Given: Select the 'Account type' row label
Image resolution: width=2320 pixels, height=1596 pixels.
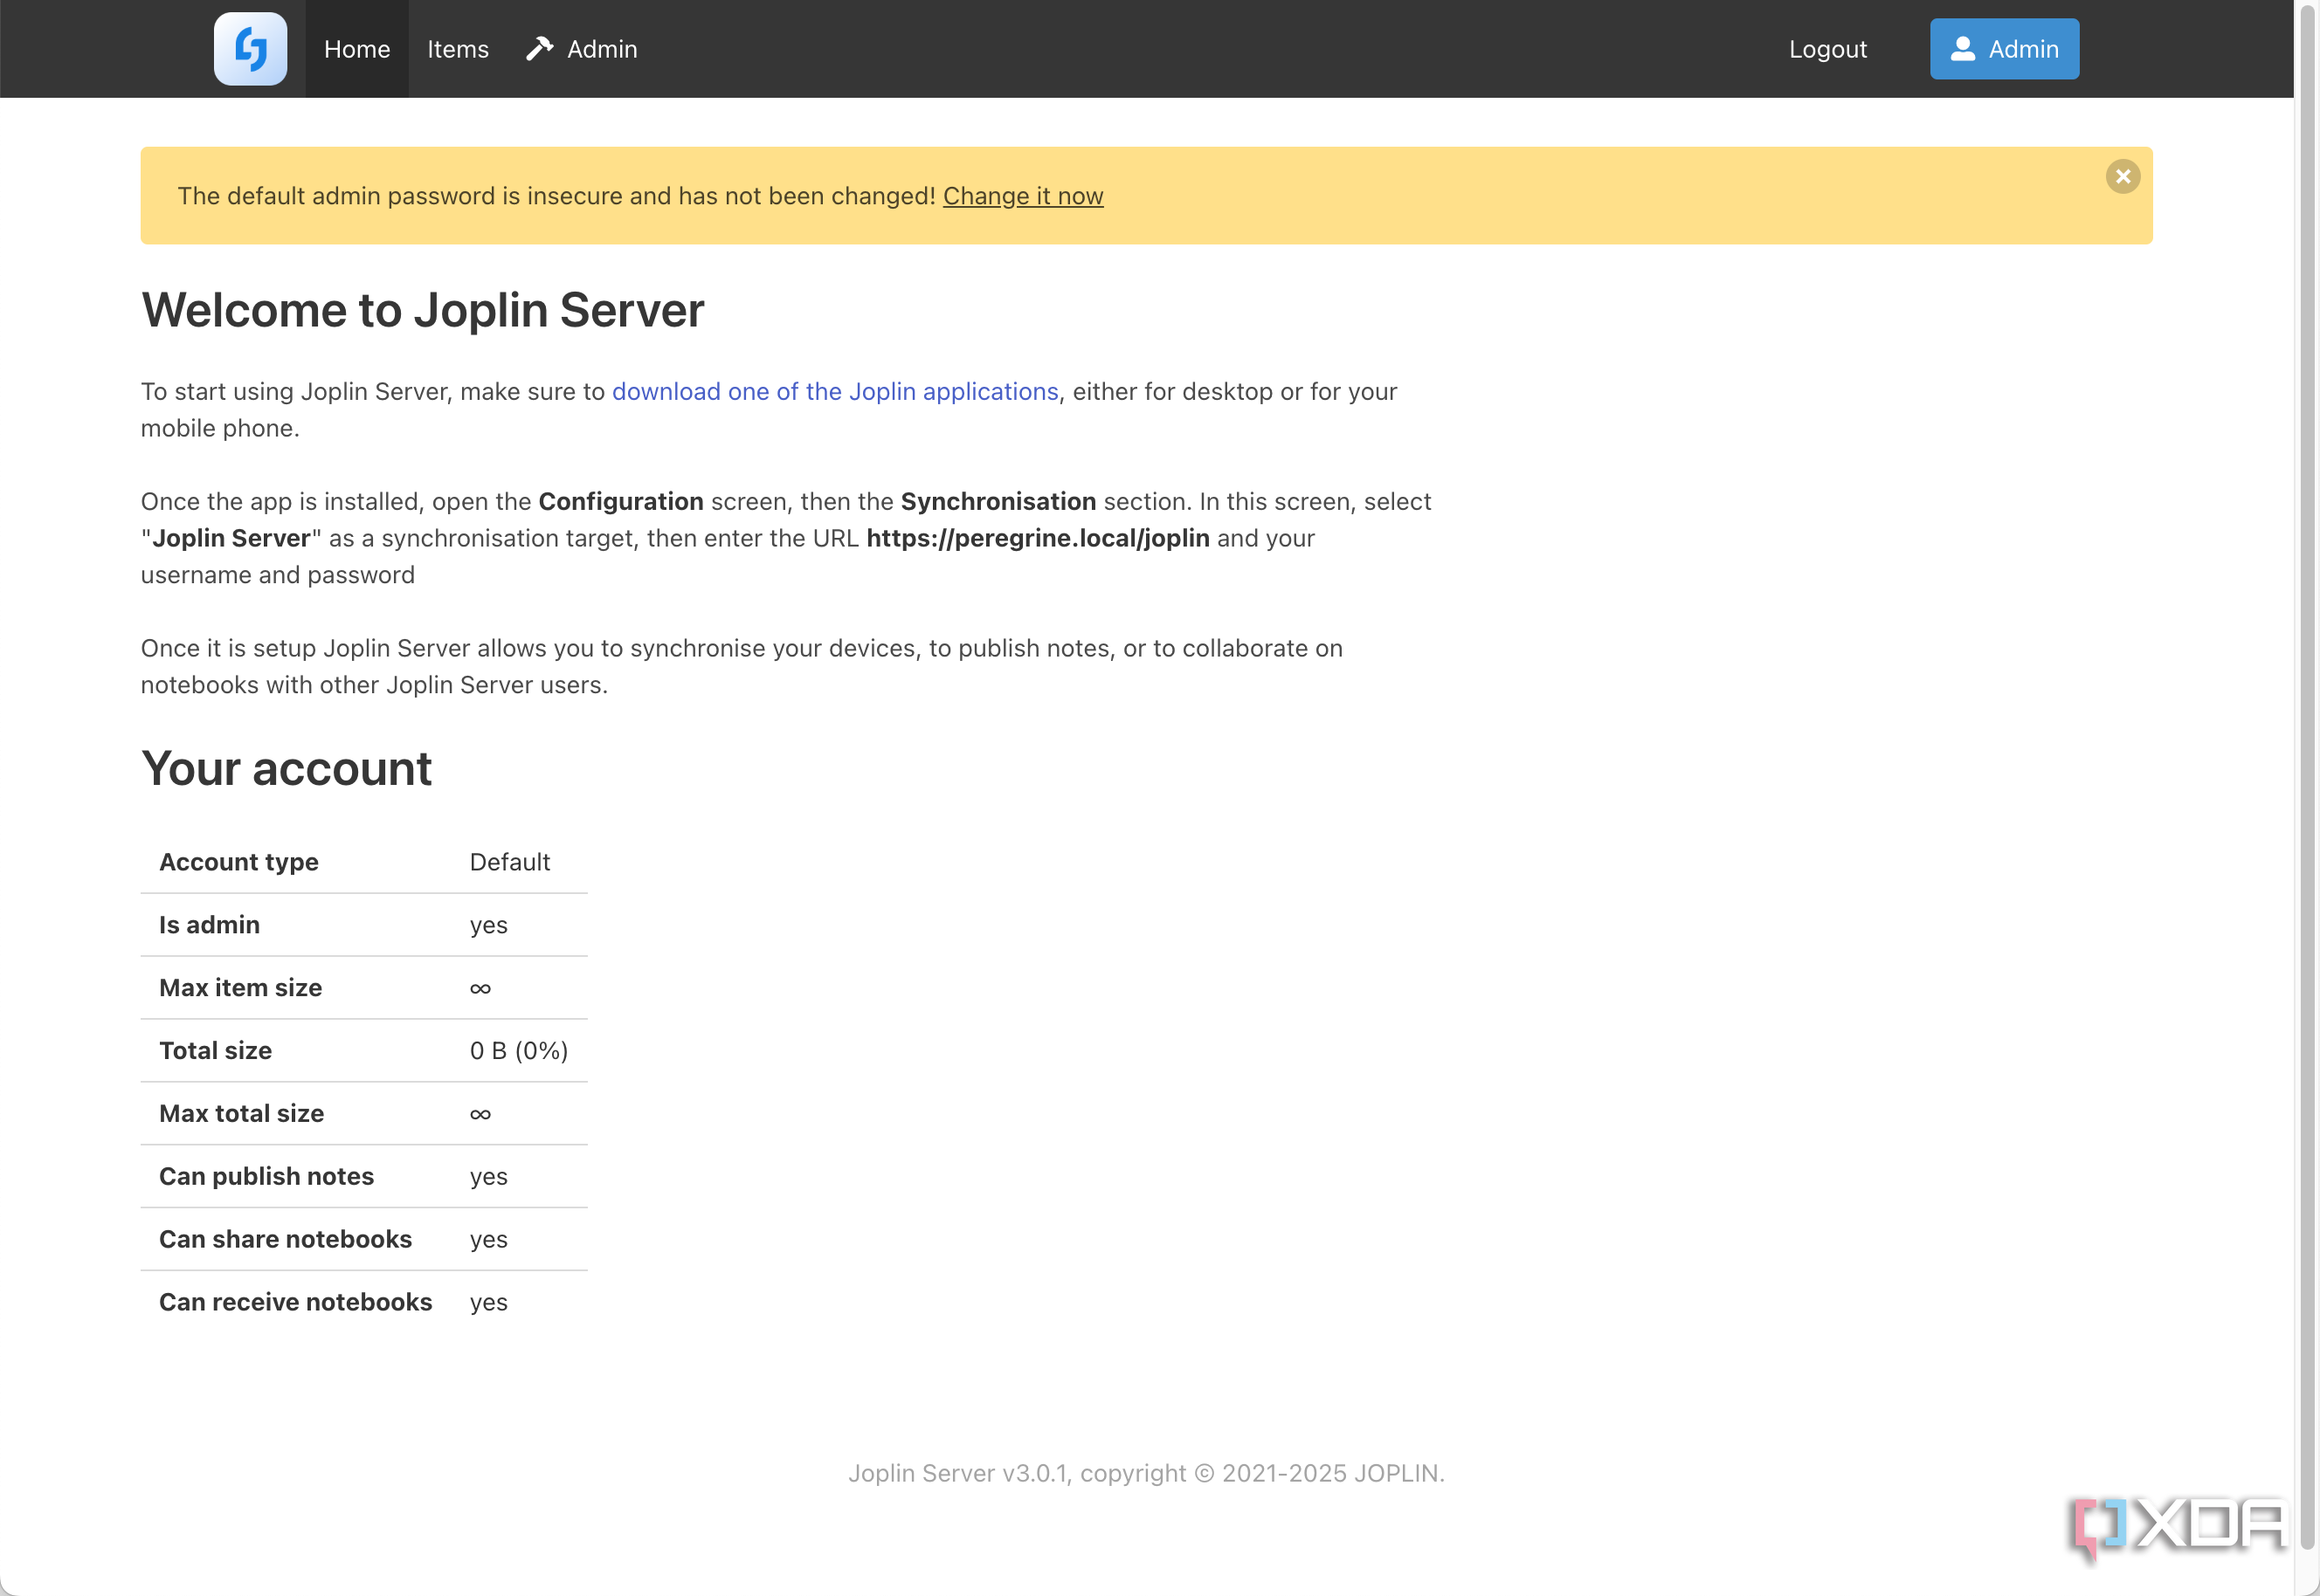Looking at the screenshot, I should pyautogui.click(x=238, y=862).
